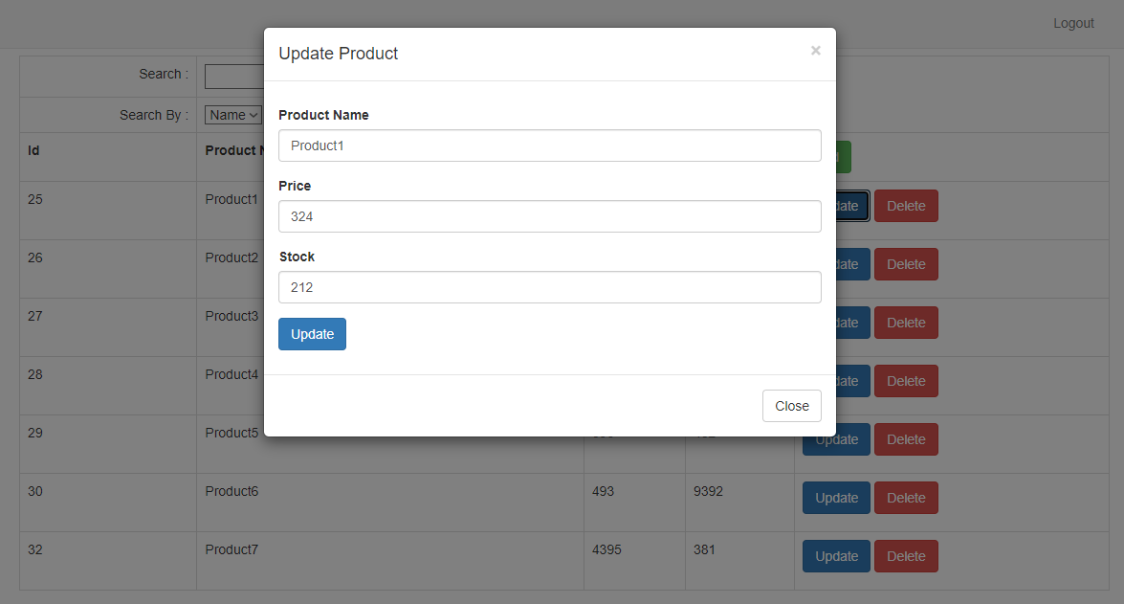Viewport: 1124px width, 604px height.
Task: Delete the Product4 row entry
Action: pos(905,381)
